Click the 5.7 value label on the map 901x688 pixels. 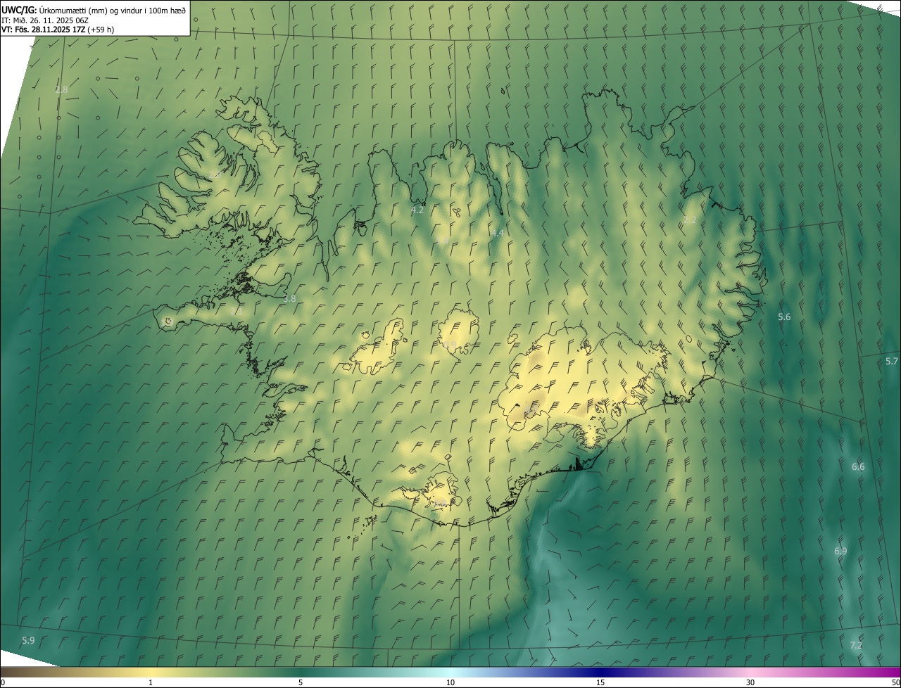click(x=892, y=361)
